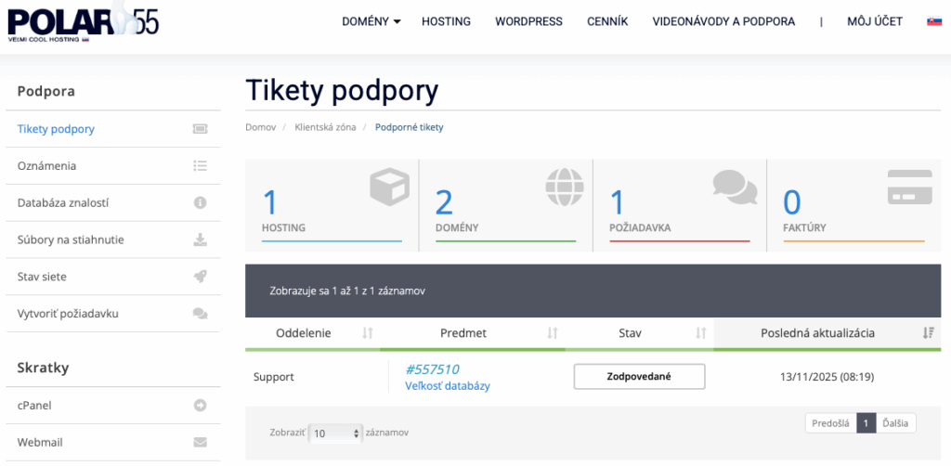Click the sort arrows icon in Stav header
951x466 pixels.
pos(701,333)
